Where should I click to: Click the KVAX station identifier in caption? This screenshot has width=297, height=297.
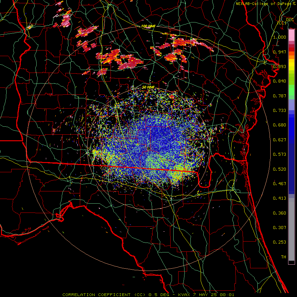click(185, 295)
